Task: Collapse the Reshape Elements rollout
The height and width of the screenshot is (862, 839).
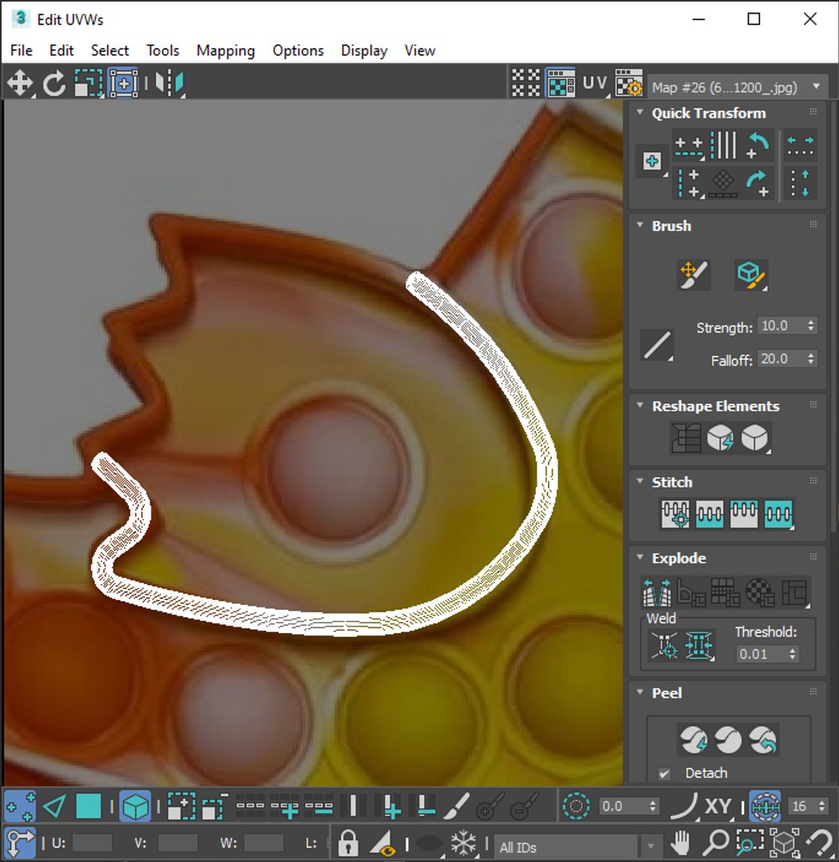Action: click(640, 405)
